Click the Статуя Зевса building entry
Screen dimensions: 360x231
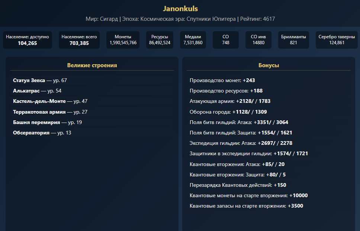(x=92, y=81)
